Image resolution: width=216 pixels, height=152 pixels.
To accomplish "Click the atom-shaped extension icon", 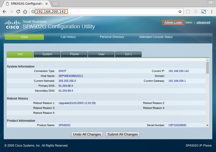I will point(188,12).
